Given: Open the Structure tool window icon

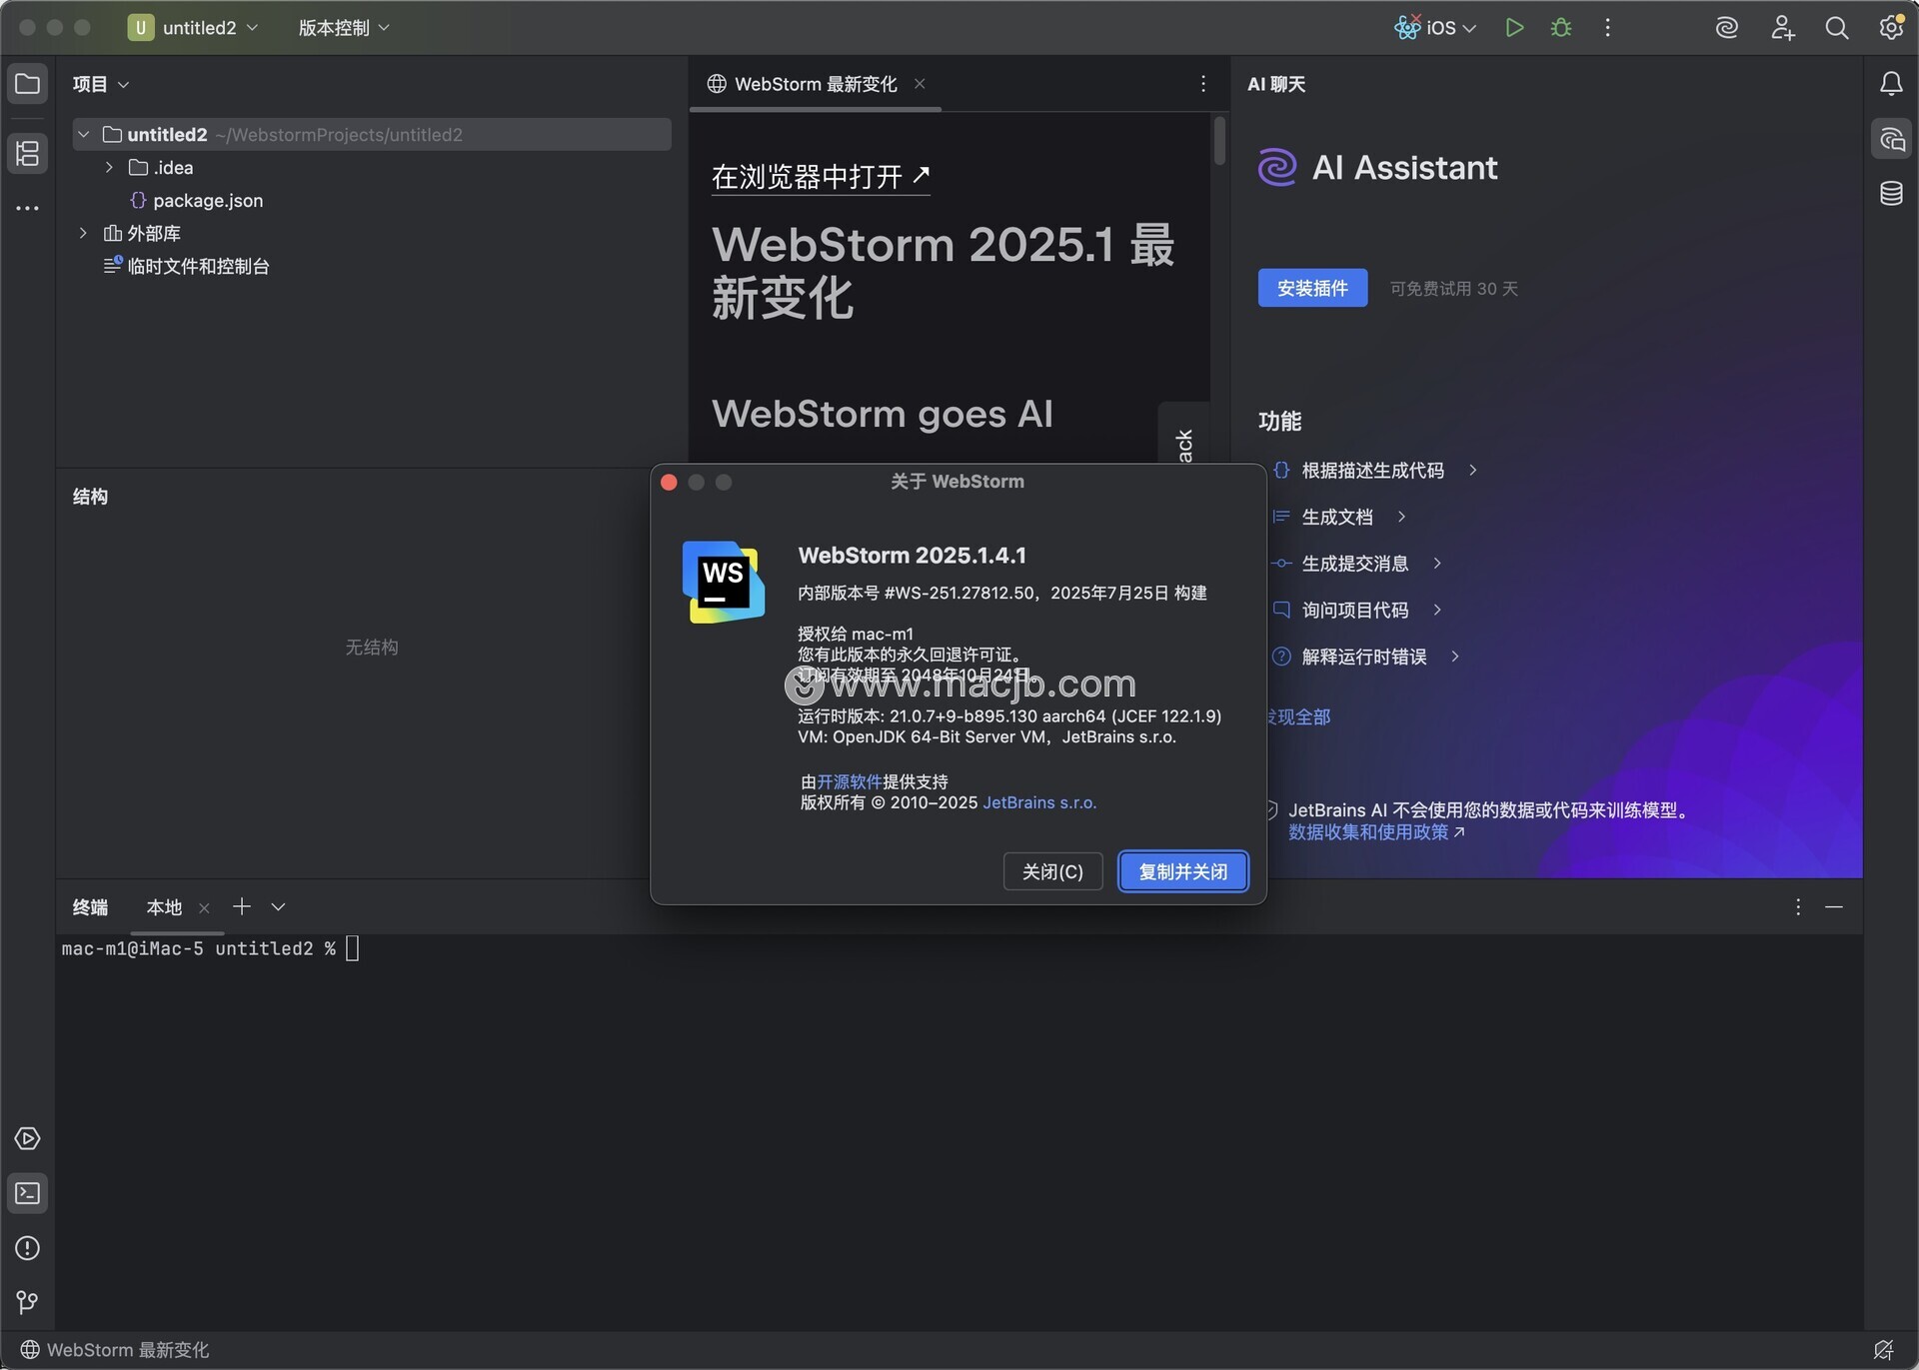Looking at the screenshot, I should point(27,153).
